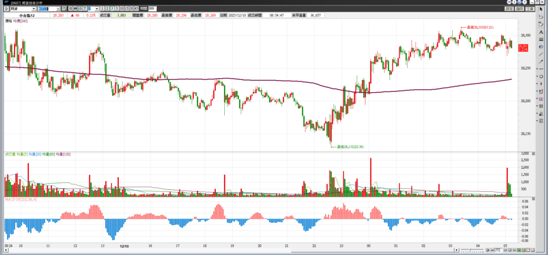Screen dimensions: 548x255
Task: Click the bar count input field showing 999
Action: [152, 9]
